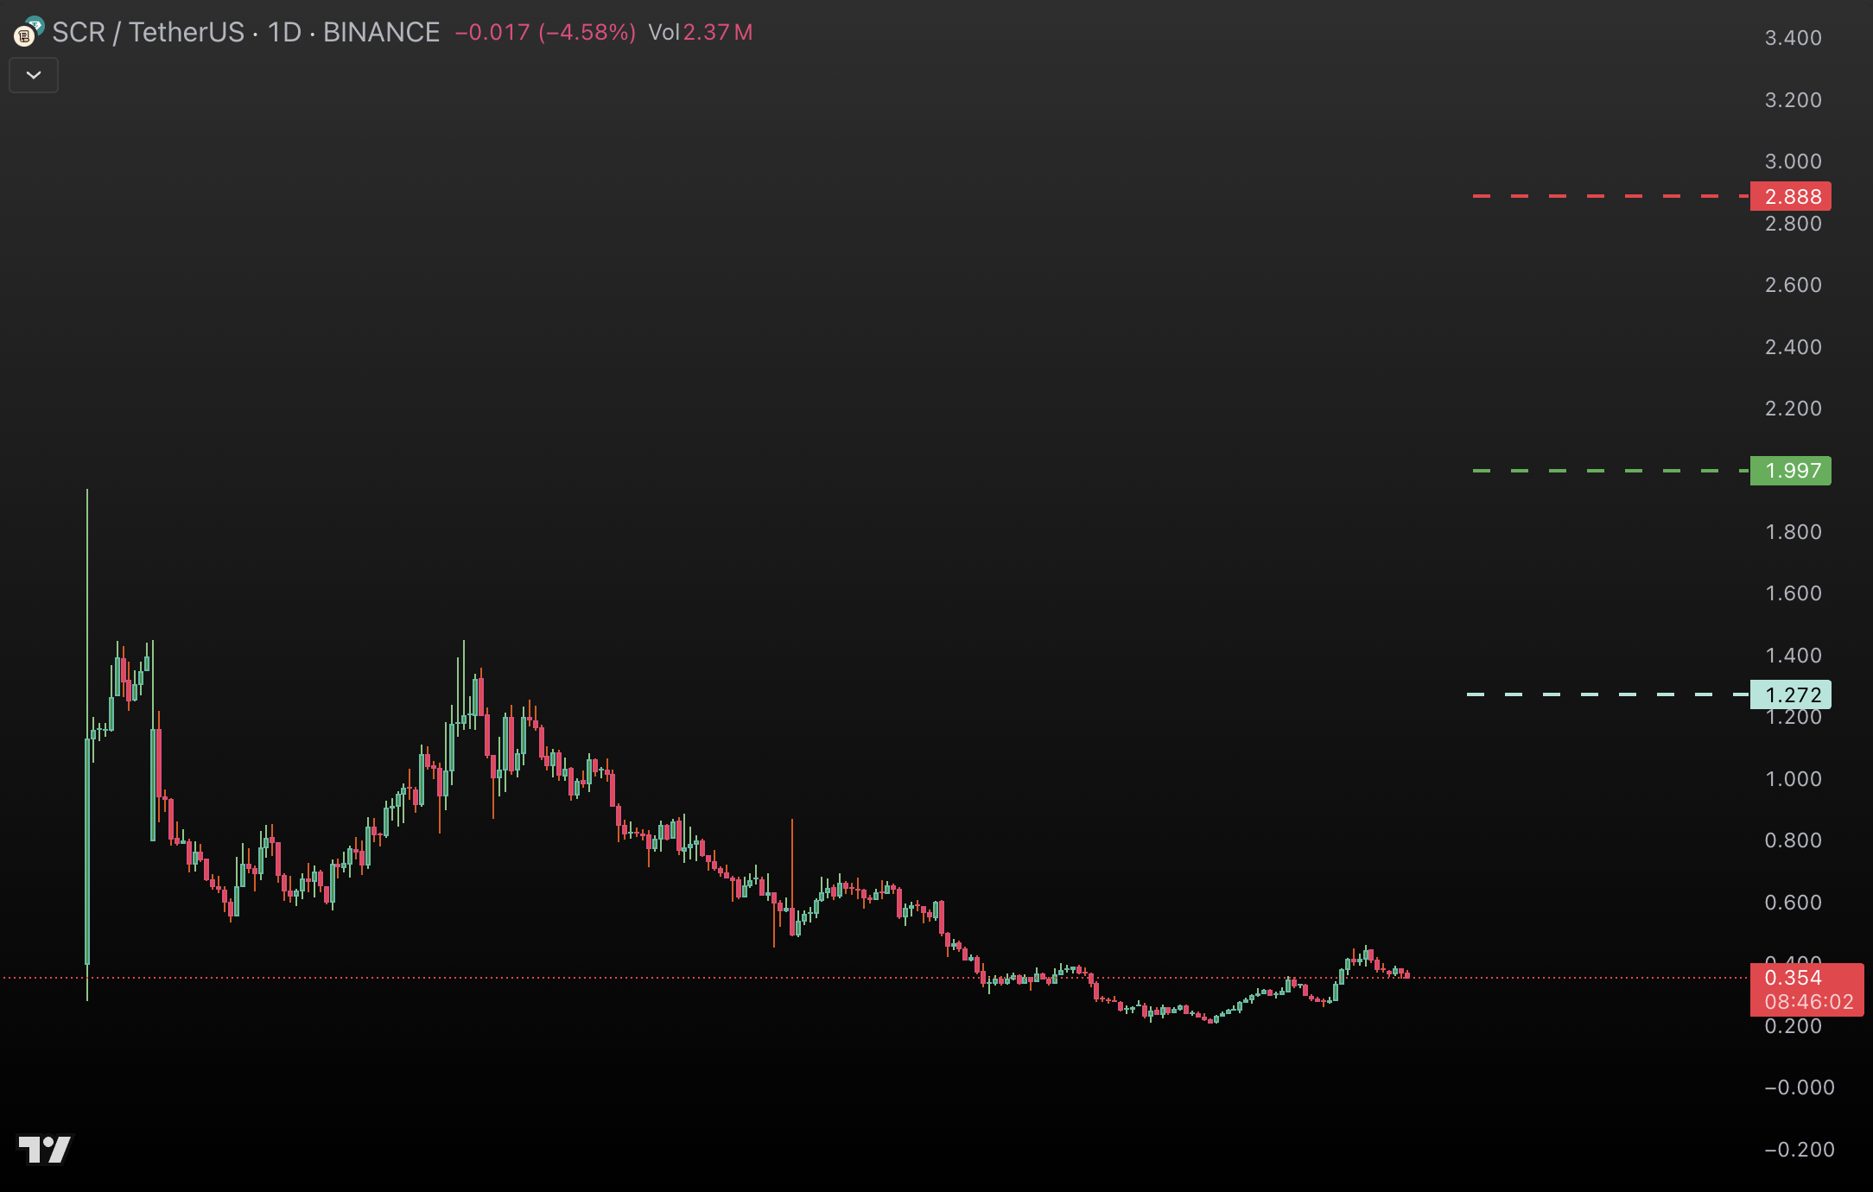
Task: Click the 0.800 price axis label
Action: tap(1793, 840)
